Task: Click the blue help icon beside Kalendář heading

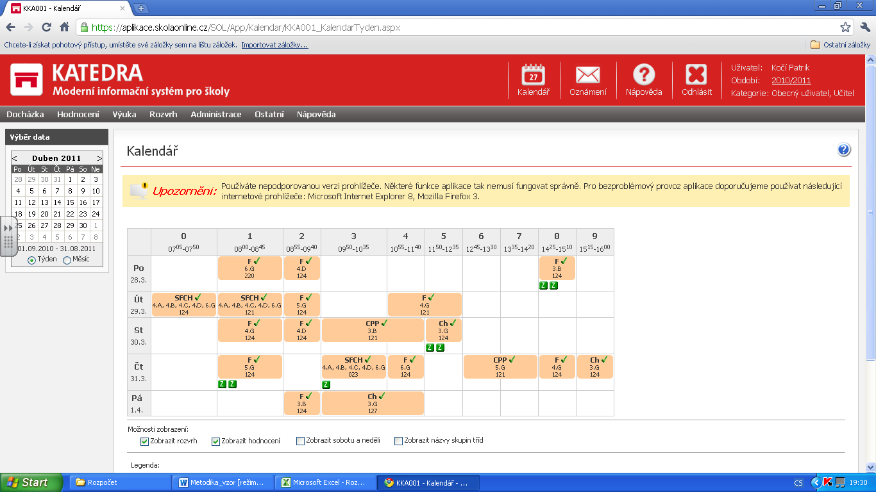Action: coord(844,150)
